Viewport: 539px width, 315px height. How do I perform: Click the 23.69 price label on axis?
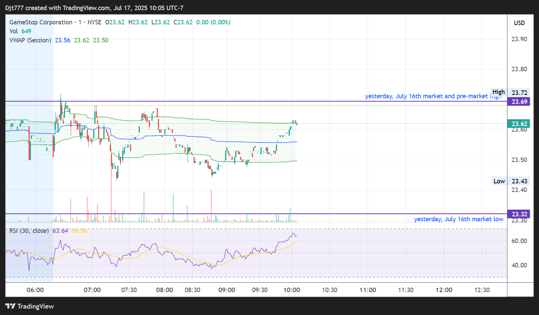(x=518, y=102)
